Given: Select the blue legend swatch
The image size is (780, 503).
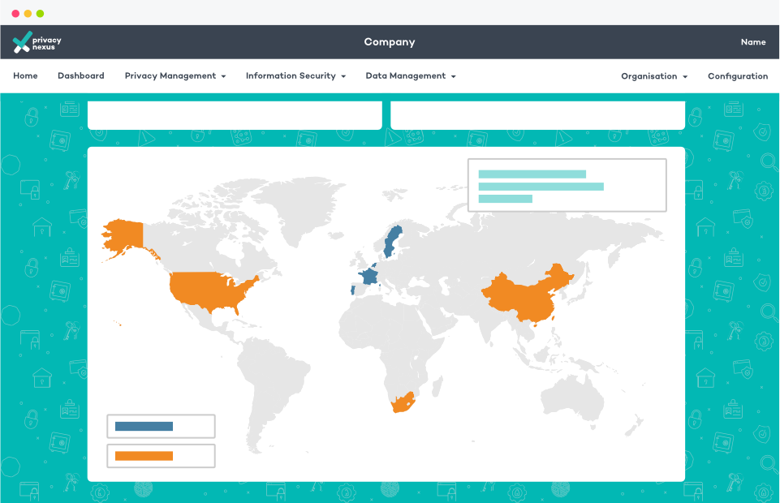Looking at the screenshot, I should tap(144, 426).
